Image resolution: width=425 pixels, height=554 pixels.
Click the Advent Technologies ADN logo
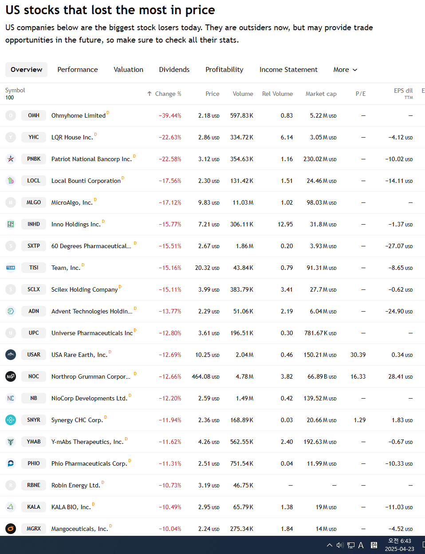pos(11,311)
